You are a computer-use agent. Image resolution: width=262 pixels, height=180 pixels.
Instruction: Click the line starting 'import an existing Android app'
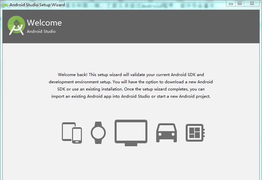(x=131, y=96)
